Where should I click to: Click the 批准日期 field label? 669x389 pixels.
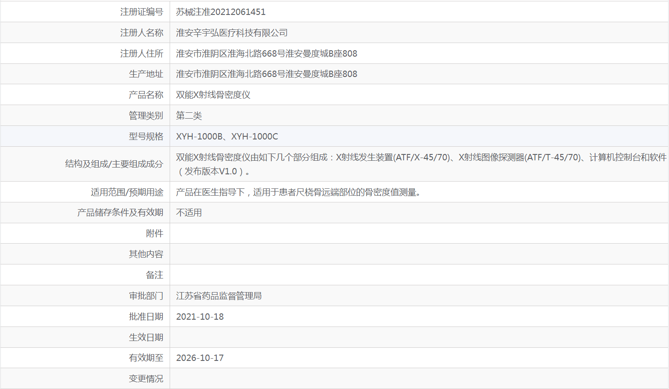[146, 317]
